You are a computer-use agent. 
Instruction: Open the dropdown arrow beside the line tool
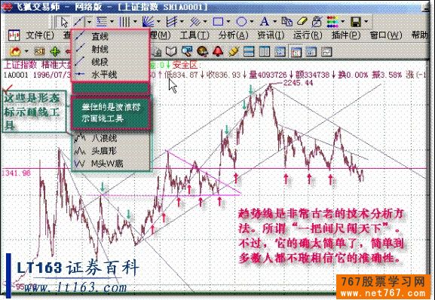click(x=89, y=22)
